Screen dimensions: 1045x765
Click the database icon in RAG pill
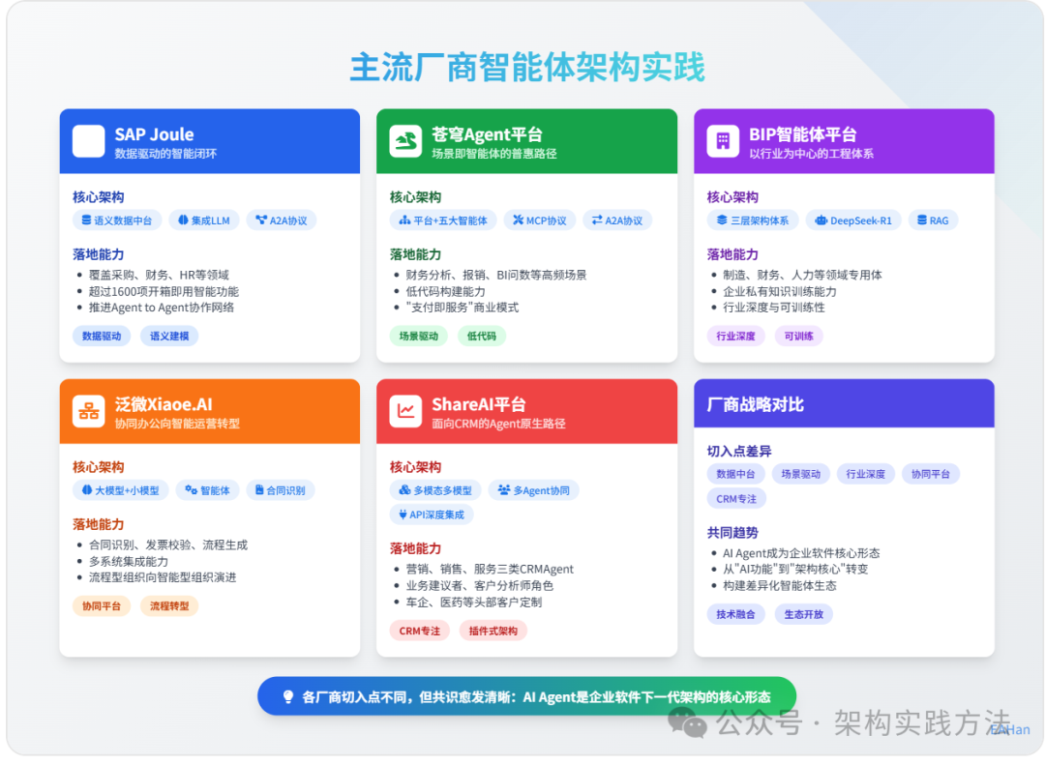pos(922,220)
